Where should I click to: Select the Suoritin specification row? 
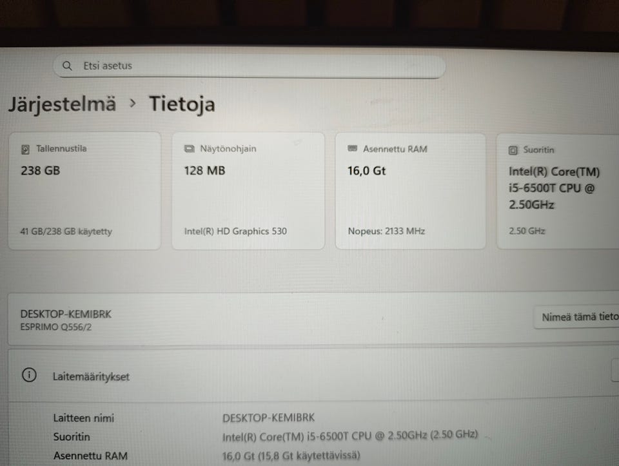pos(313,436)
